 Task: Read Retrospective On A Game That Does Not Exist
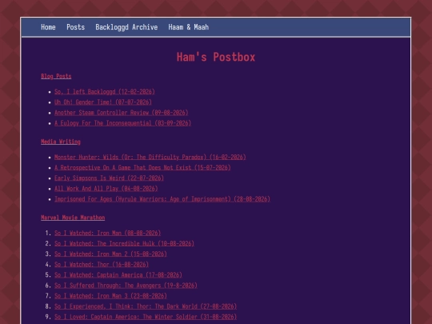pos(142,167)
